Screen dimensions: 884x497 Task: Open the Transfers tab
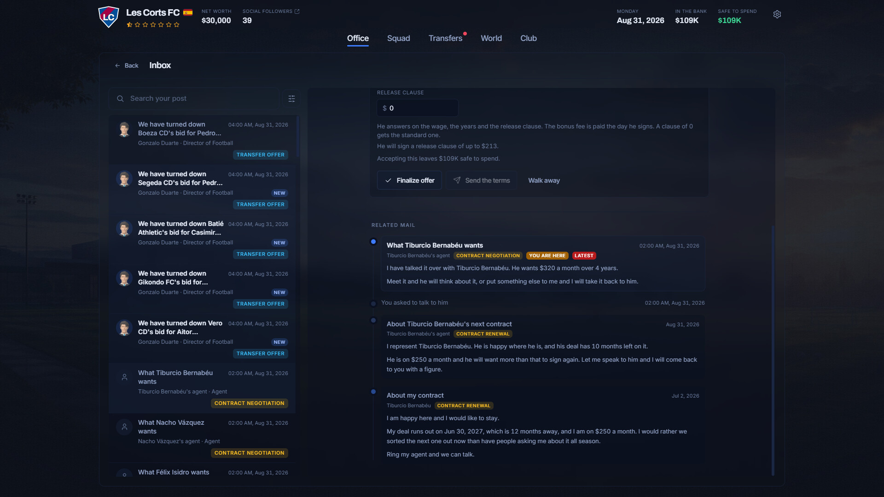tap(445, 38)
